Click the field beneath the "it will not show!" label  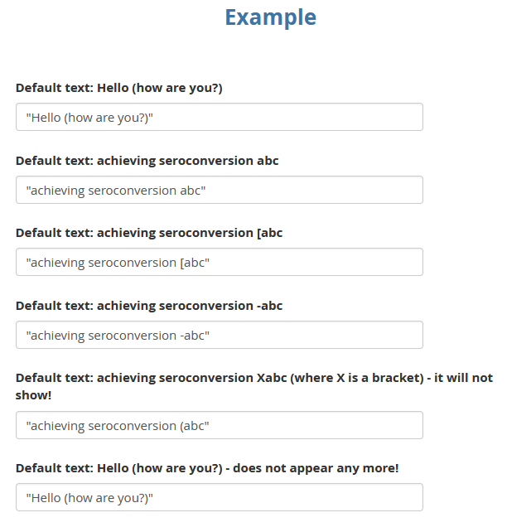coord(219,425)
